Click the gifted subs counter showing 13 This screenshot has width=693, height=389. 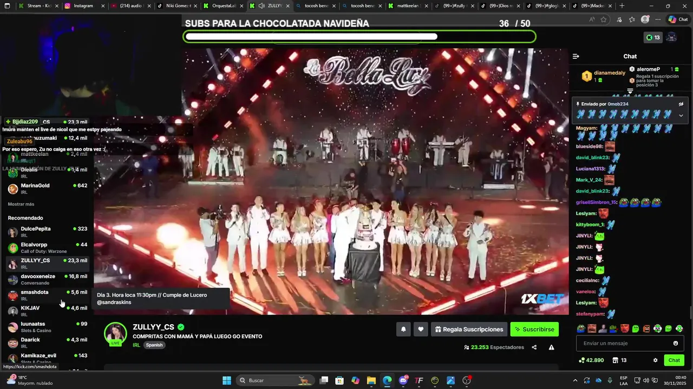652,37
